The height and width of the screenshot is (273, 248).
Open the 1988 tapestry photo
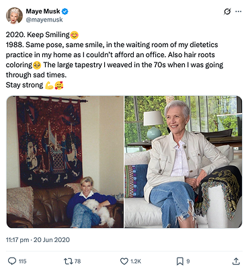coord(65,162)
